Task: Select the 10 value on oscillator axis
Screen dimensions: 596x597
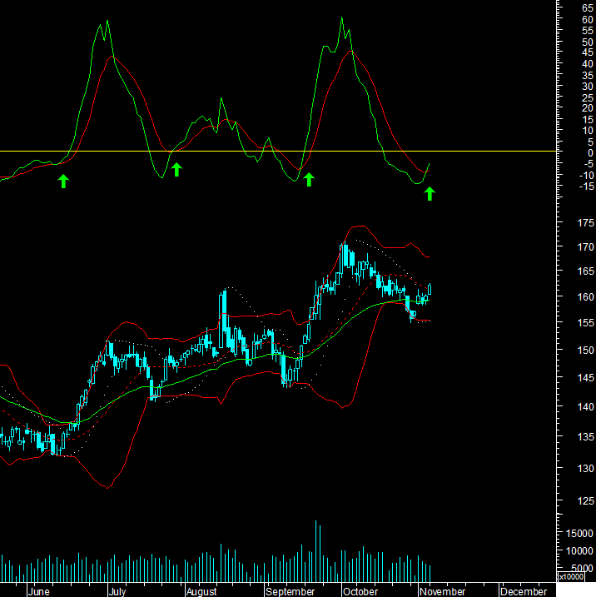Action: point(588,131)
